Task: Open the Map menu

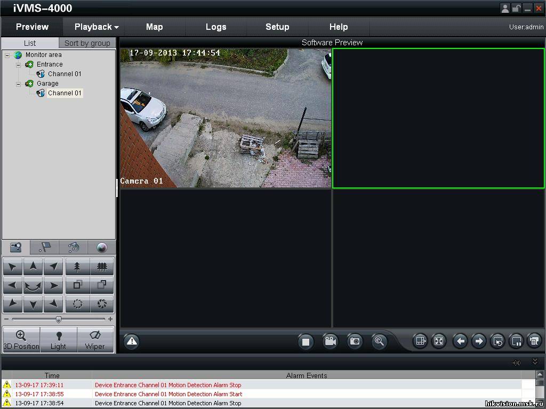Action: (x=154, y=27)
